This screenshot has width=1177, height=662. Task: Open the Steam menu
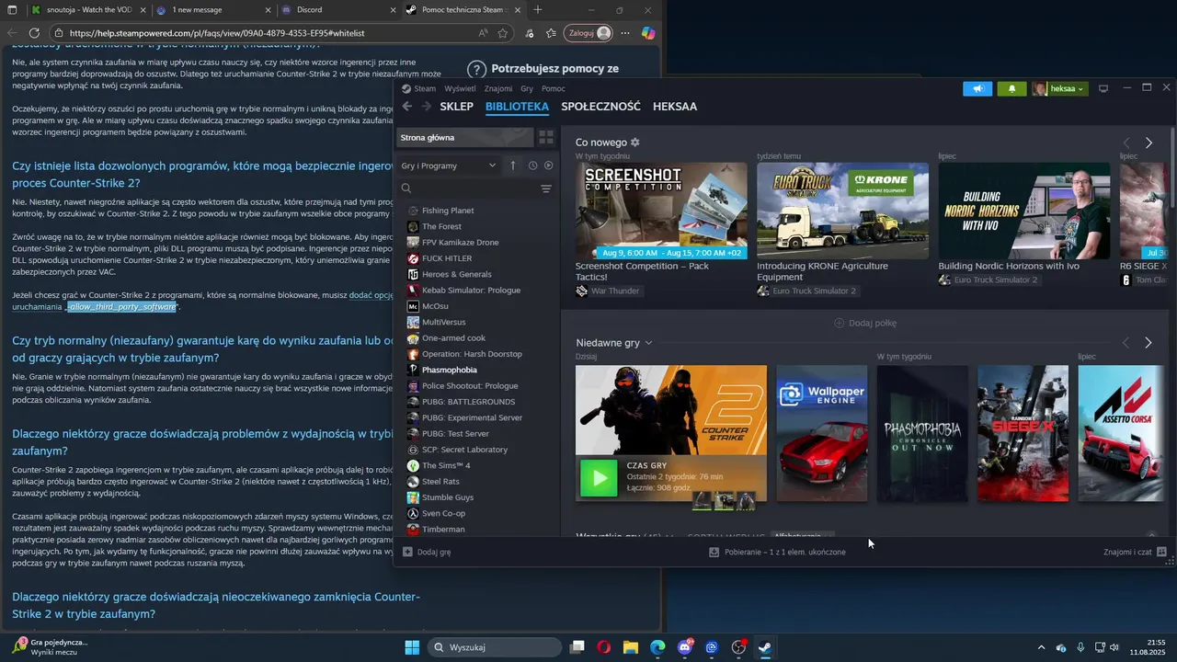tap(419, 89)
